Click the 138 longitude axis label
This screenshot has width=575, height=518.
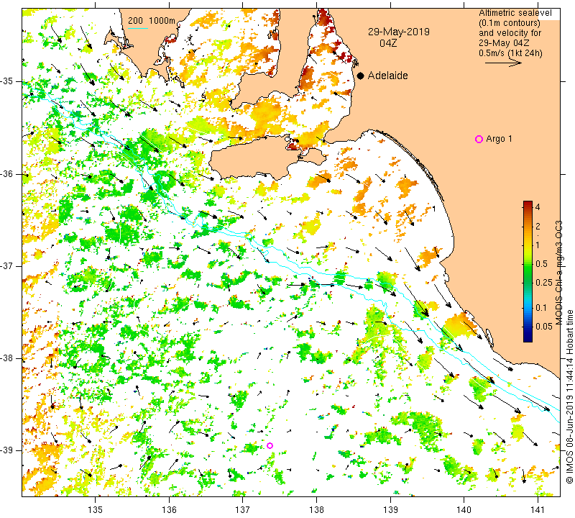[x=316, y=510]
